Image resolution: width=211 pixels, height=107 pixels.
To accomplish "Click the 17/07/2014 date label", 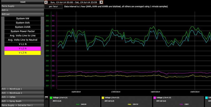I will [x=116, y=92].
